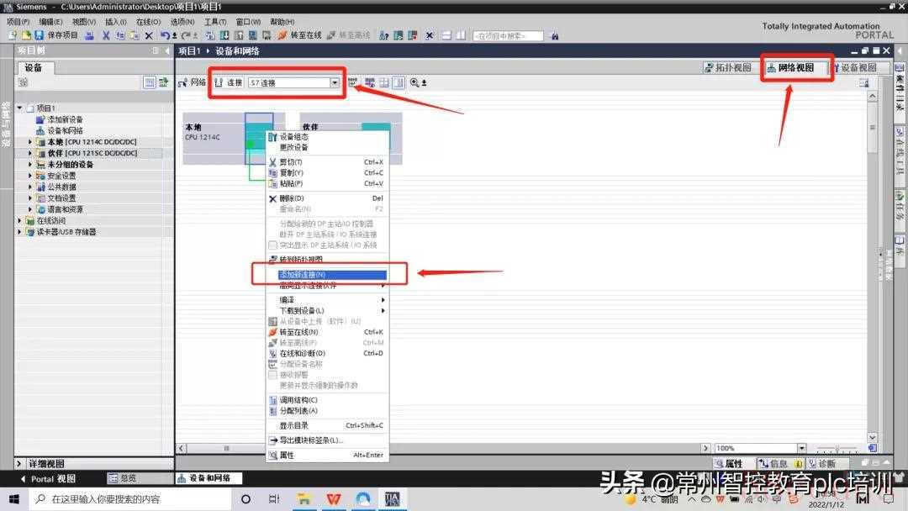The height and width of the screenshot is (511, 908).
Task: Select 编译 submenu in context menu
Action: [328, 300]
